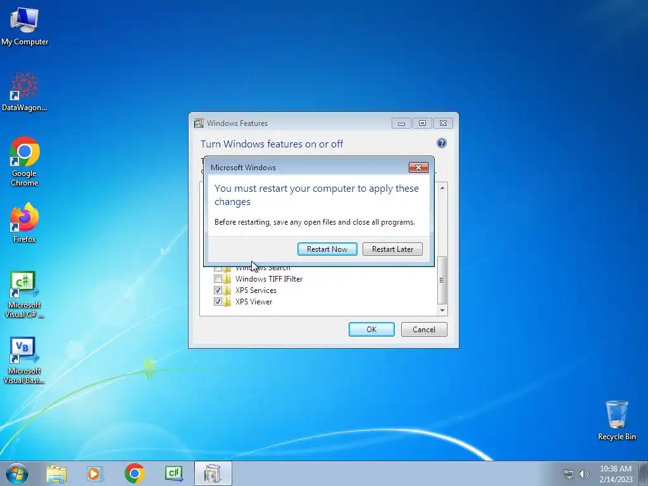Click Restart Later button
Viewport: 648px width, 486px height.
(x=392, y=249)
